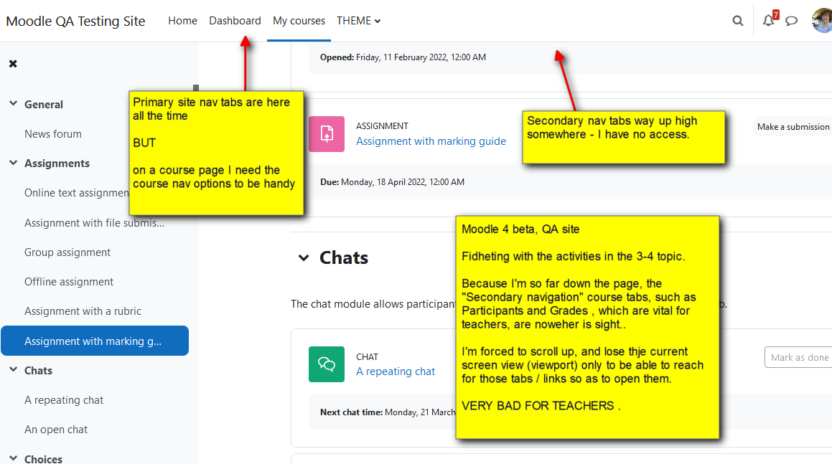Open News forum in course index

53,134
